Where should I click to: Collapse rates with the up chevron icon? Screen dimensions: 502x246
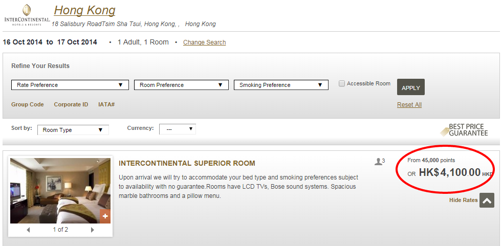pyautogui.click(x=487, y=200)
